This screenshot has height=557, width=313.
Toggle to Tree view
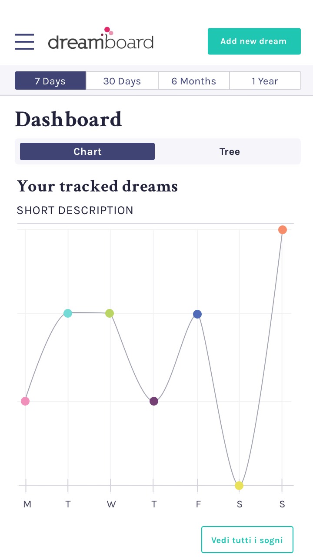click(230, 151)
